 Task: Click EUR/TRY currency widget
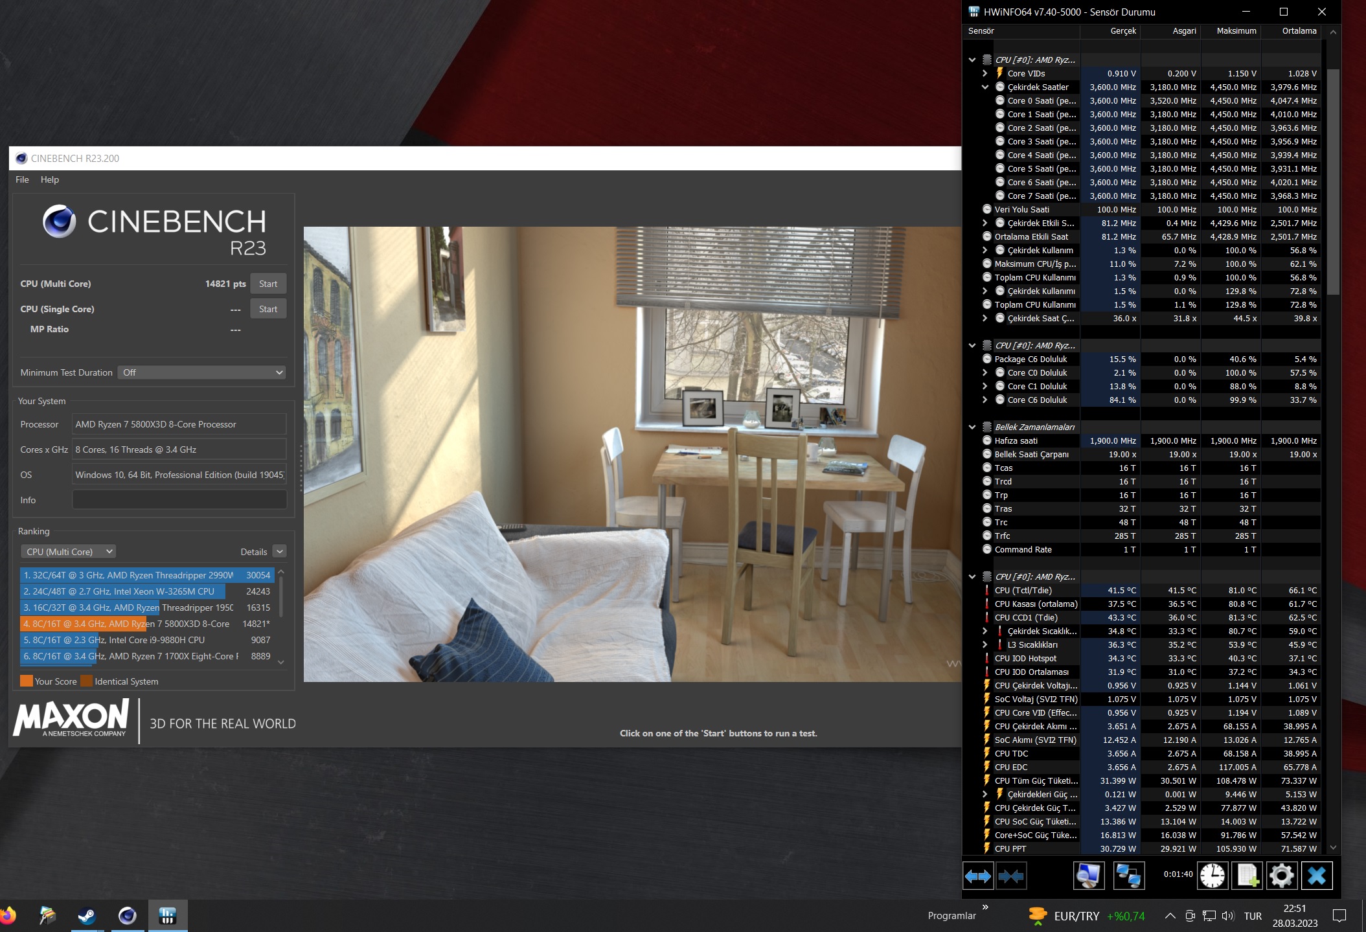pos(1086,916)
